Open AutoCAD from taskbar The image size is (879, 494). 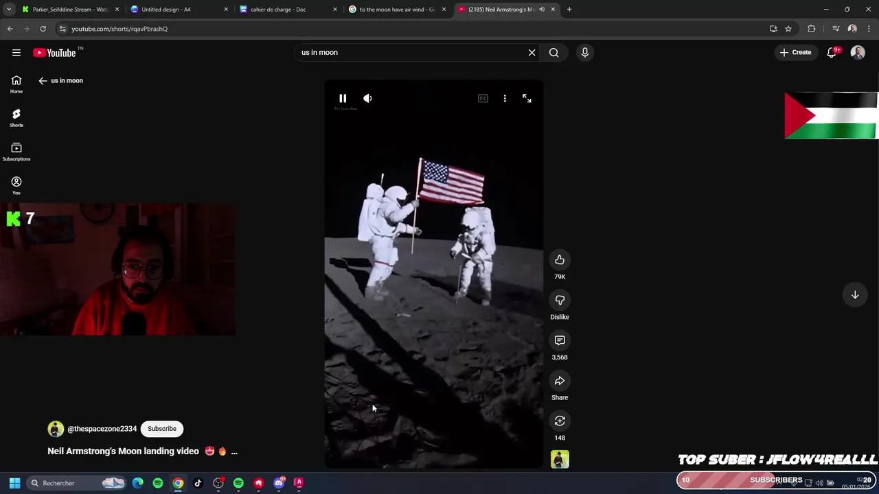[x=299, y=483]
